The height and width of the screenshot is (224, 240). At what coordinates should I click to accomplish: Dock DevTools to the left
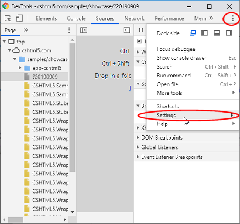tap(204, 33)
